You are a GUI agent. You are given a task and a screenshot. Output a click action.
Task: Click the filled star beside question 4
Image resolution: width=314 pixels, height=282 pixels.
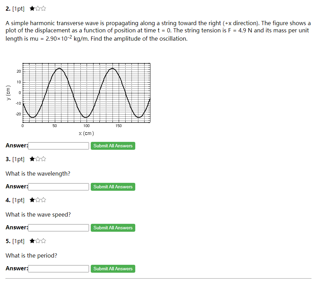coord(32,200)
